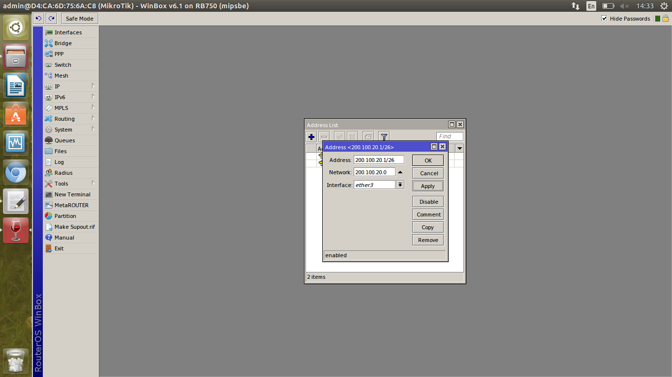The width and height of the screenshot is (672, 377).
Task: Click the Address input field
Action: coord(379,160)
